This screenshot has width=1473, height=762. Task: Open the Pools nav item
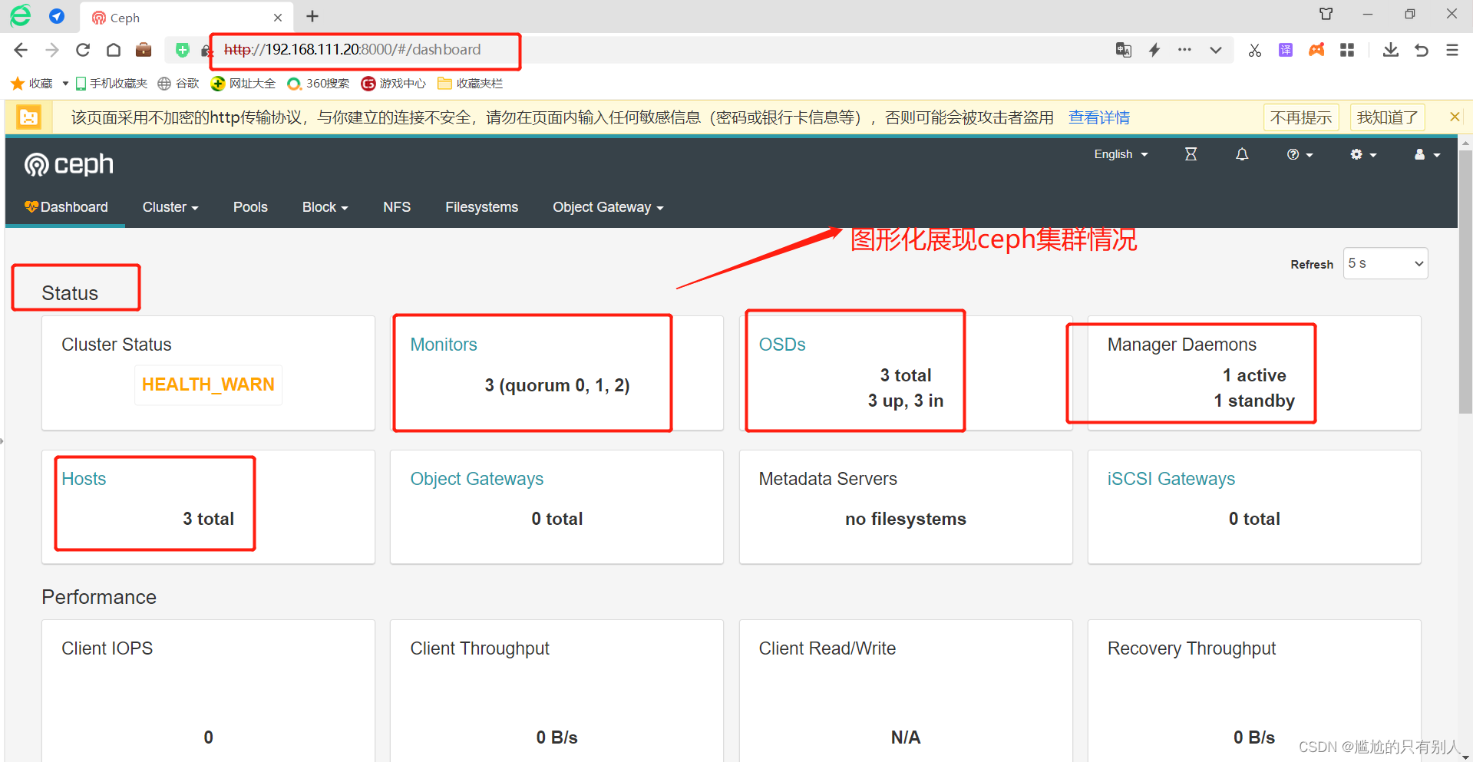tap(250, 207)
